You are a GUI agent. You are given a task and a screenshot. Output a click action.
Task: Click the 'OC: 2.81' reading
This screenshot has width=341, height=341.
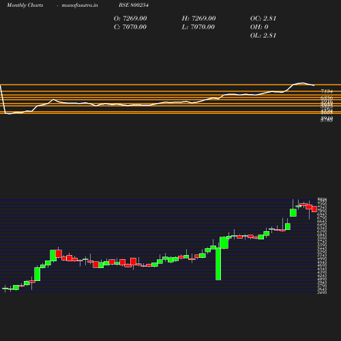point(263,18)
